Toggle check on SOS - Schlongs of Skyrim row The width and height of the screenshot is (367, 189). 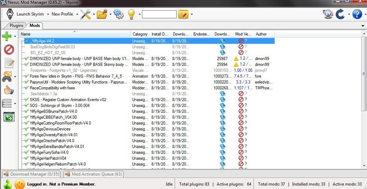pos(27,105)
